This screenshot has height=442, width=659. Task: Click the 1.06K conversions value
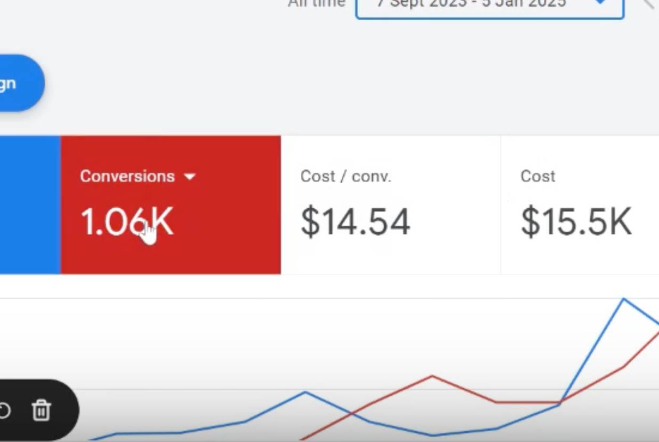coord(127,222)
